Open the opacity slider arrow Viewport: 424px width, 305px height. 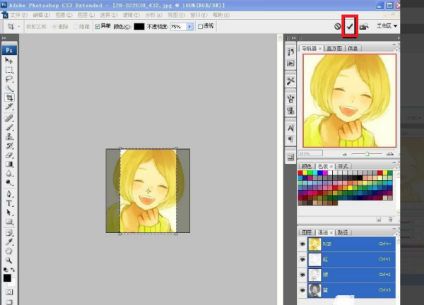tap(189, 26)
